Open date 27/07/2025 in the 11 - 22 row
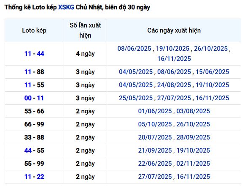This screenshot has width=242, height=186. coord(155,177)
